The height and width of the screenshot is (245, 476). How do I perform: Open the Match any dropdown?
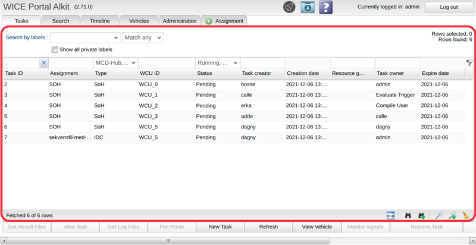(x=143, y=37)
